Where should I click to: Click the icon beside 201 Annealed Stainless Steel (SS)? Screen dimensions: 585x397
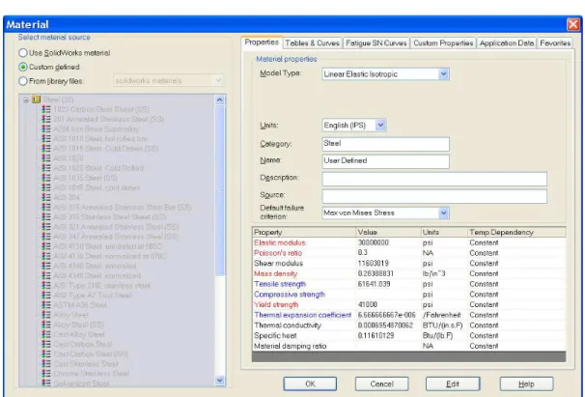46,119
